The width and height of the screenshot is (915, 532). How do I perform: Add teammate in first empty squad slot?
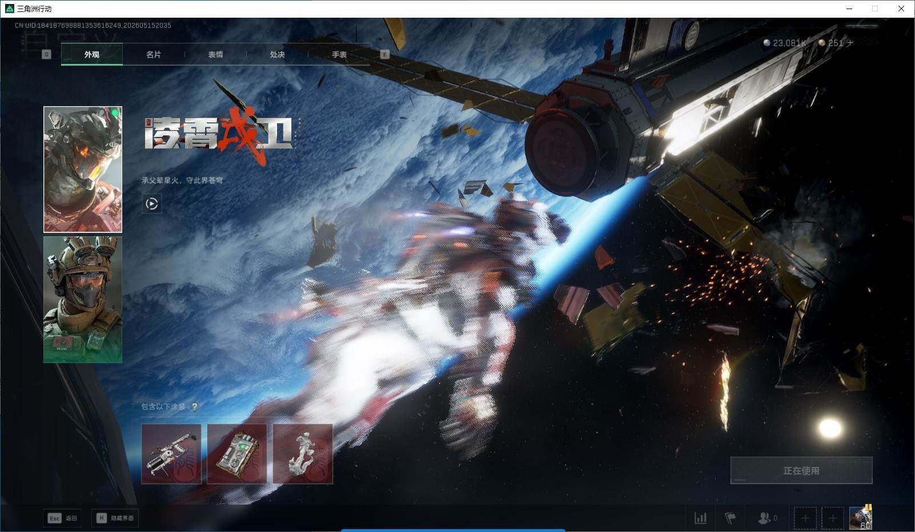pyautogui.click(x=805, y=518)
